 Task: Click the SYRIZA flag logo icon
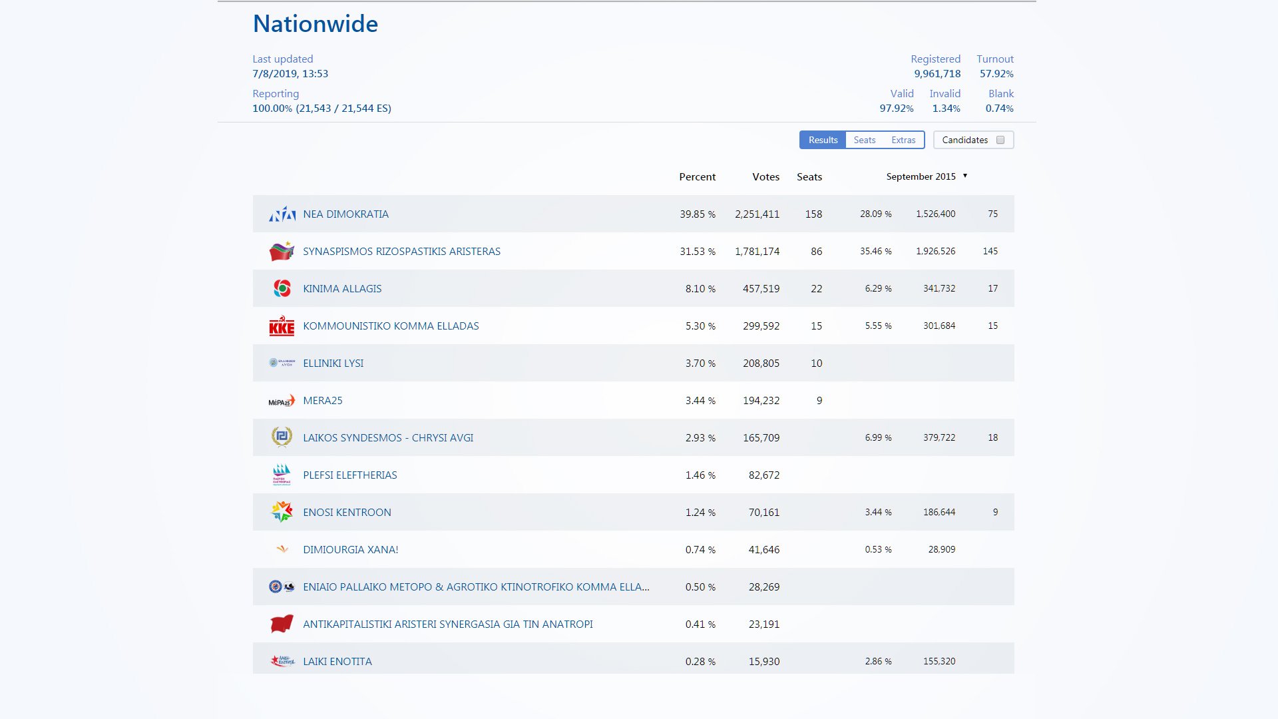(282, 251)
